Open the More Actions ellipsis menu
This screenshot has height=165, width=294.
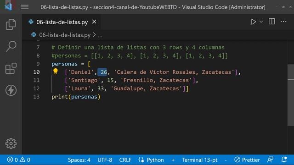[283, 22]
